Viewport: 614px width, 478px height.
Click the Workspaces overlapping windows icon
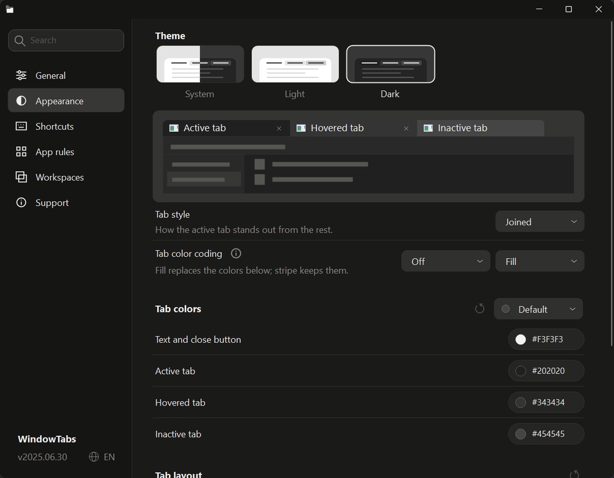pos(21,177)
